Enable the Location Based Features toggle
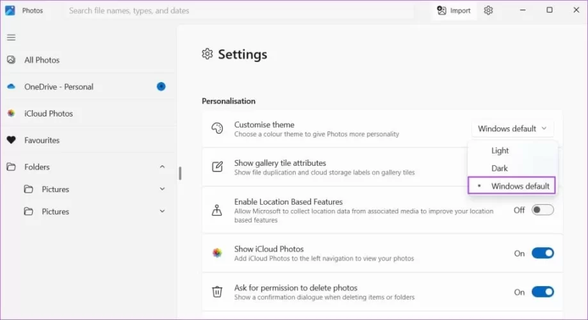 (543, 210)
